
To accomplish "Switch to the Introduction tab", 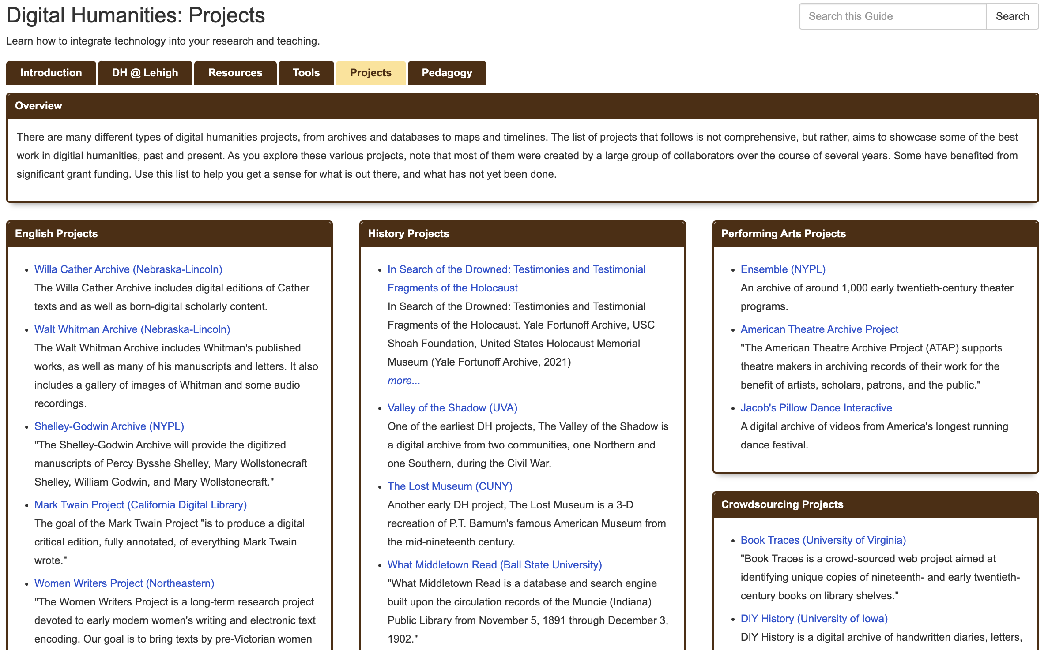I will click(51, 72).
